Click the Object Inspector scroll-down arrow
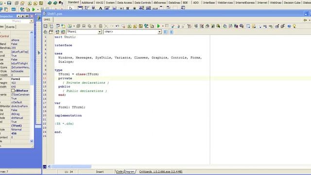The height and width of the screenshot is (175, 311). point(32,141)
